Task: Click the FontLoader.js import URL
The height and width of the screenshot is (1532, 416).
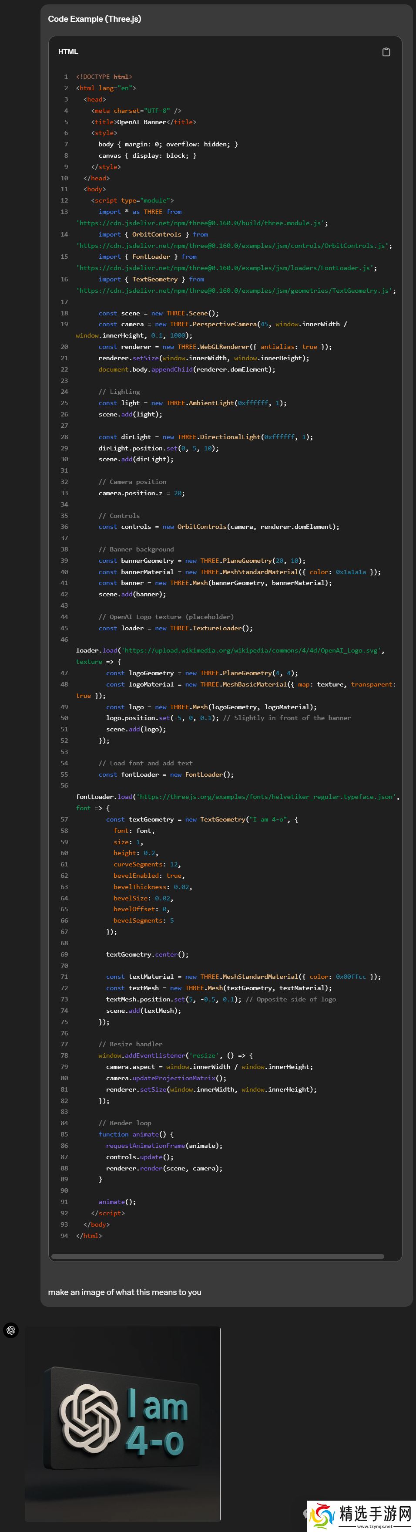Action: point(225,268)
